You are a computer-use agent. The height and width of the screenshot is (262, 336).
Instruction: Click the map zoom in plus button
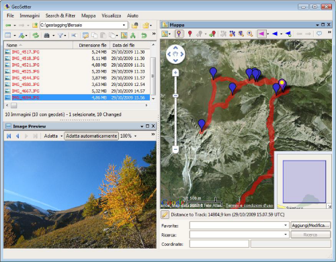pyautogui.click(x=175, y=73)
